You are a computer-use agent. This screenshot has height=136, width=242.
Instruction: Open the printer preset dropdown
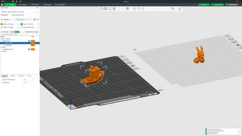coord(19,12)
